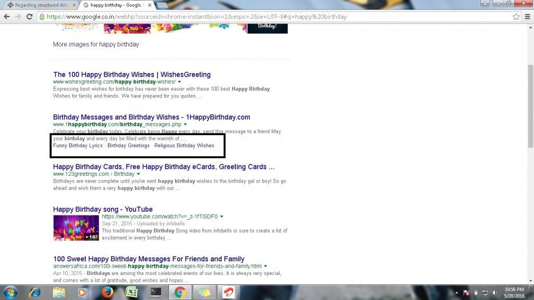534x300 pixels.
Task: Bookmark this page with the star icon
Action: coord(516,17)
